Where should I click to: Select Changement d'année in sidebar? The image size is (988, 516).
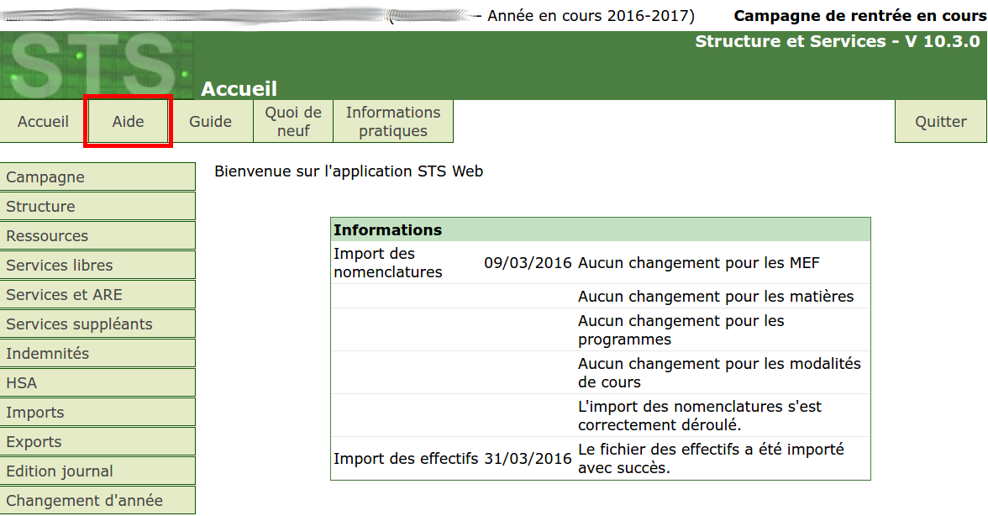coord(97,501)
